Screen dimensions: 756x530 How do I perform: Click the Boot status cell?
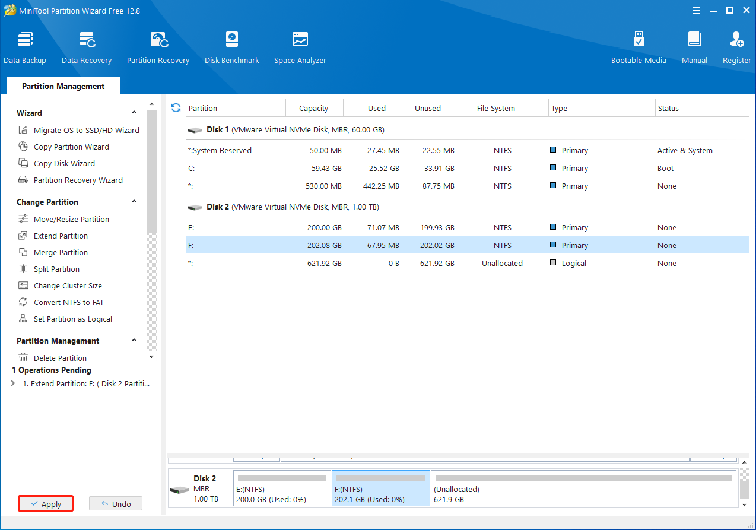click(665, 168)
